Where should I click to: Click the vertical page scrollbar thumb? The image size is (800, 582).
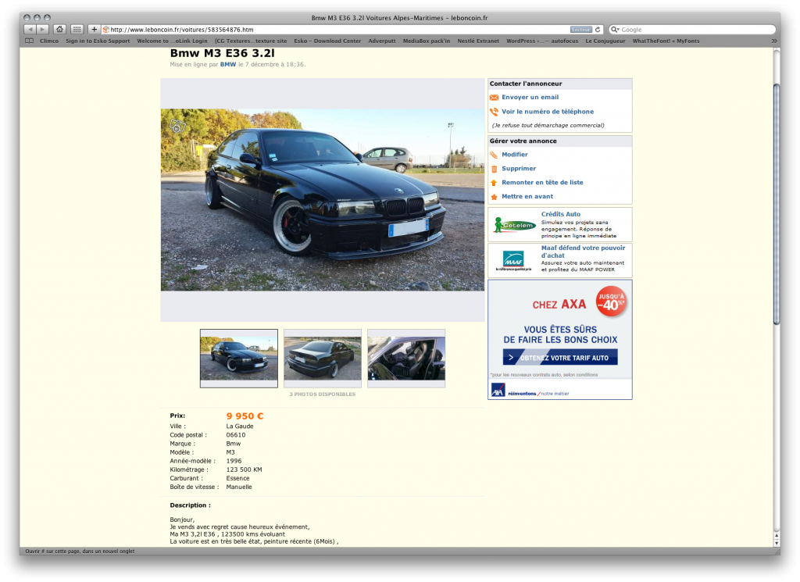(x=776, y=204)
